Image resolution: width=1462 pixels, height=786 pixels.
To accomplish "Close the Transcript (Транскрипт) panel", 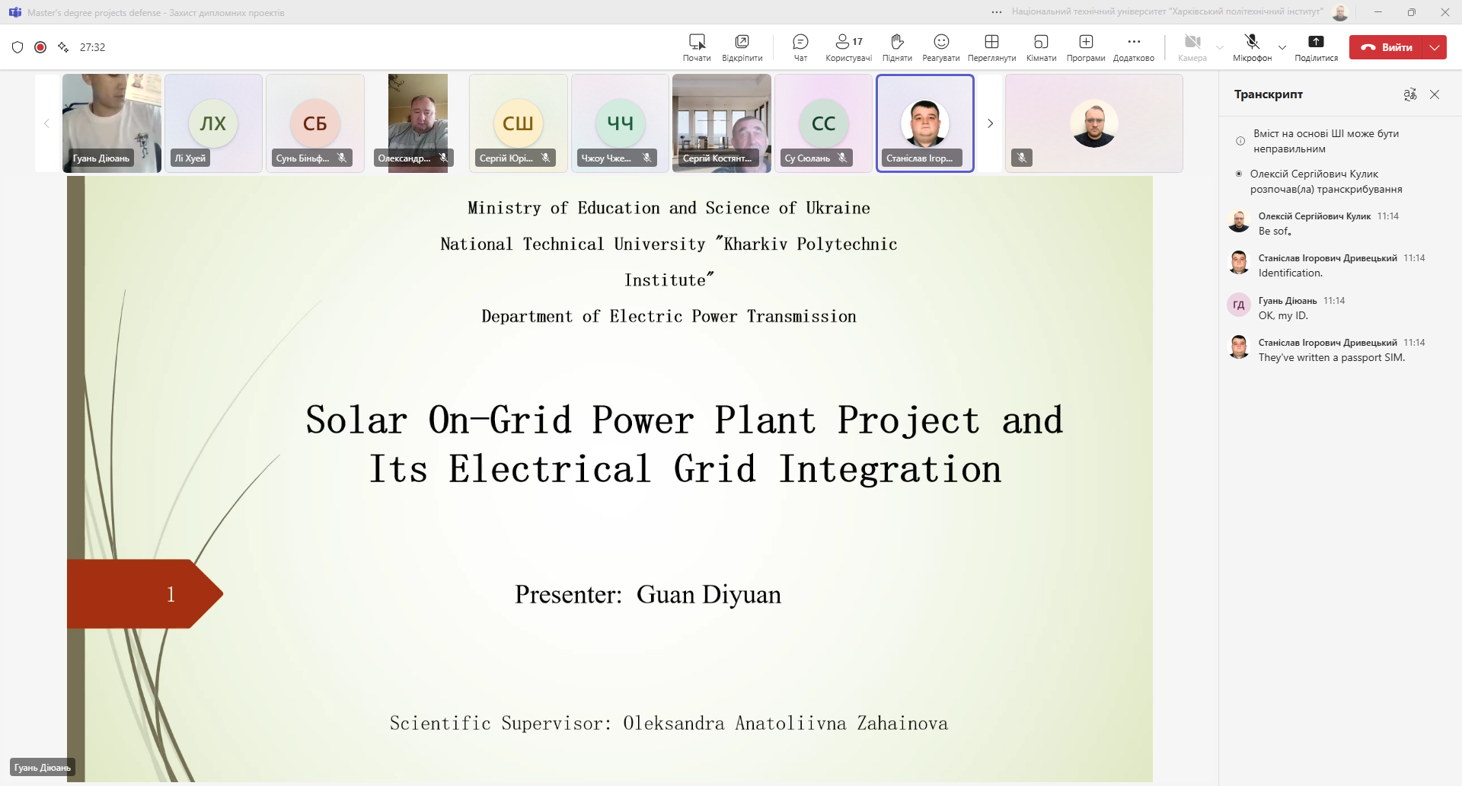I will pyautogui.click(x=1435, y=94).
